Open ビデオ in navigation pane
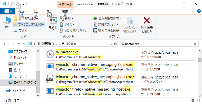This screenshot has width=202, height=104. [14, 70]
